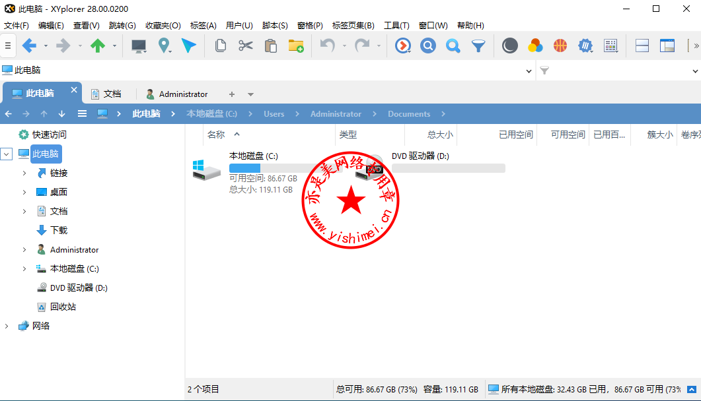701x401 pixels.
Task: Sort by the 名称 column header
Action: tap(216, 135)
